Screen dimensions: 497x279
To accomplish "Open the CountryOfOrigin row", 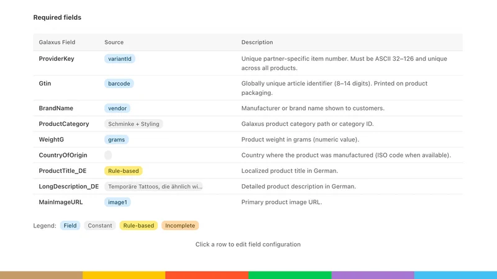I will 248,155.
